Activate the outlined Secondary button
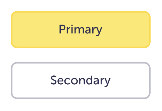The image size is (162, 111). (81, 80)
